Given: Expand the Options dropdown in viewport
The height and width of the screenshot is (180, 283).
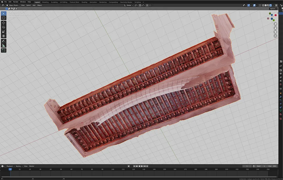Looking at the screenshot, I should (273, 9).
